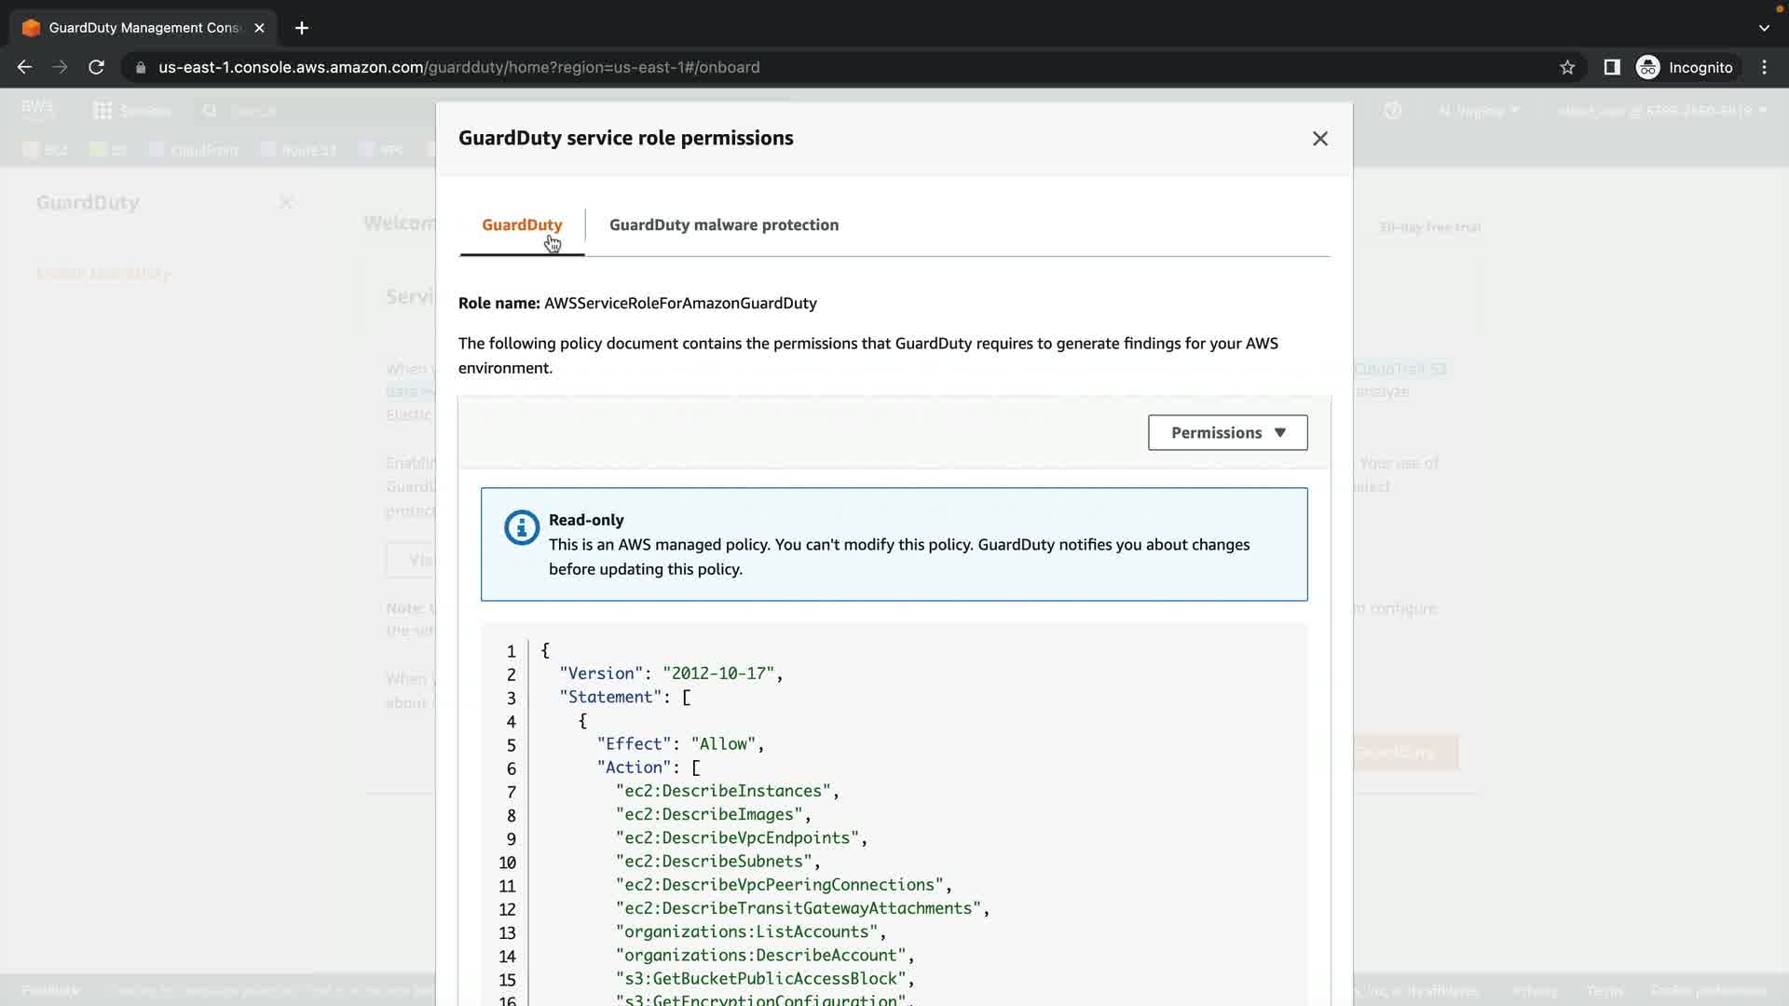Click the browser back arrow
The image size is (1789, 1006).
pyautogui.click(x=24, y=67)
